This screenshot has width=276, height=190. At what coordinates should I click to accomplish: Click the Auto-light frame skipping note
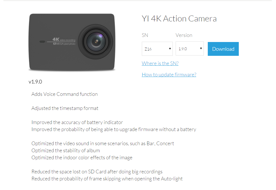[107, 179]
